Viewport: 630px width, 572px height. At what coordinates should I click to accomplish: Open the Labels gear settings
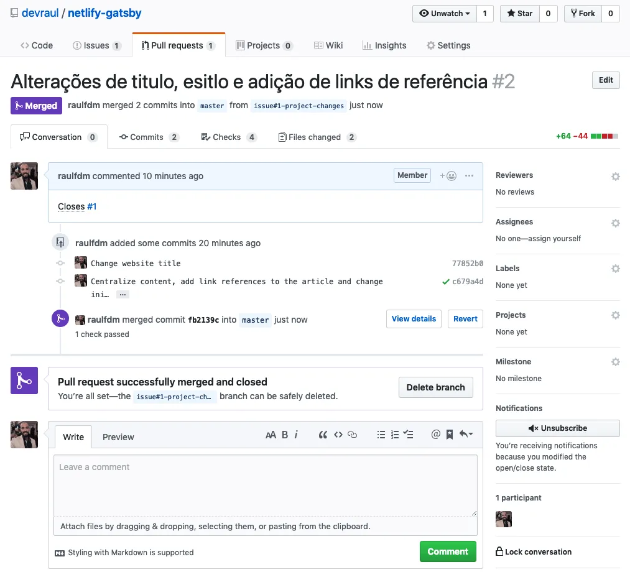tap(616, 269)
